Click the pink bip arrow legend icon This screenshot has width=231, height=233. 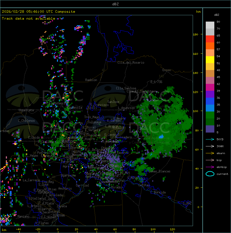point(210,160)
